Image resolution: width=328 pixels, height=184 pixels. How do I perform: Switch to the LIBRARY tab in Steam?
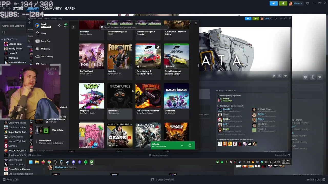tap(33, 8)
